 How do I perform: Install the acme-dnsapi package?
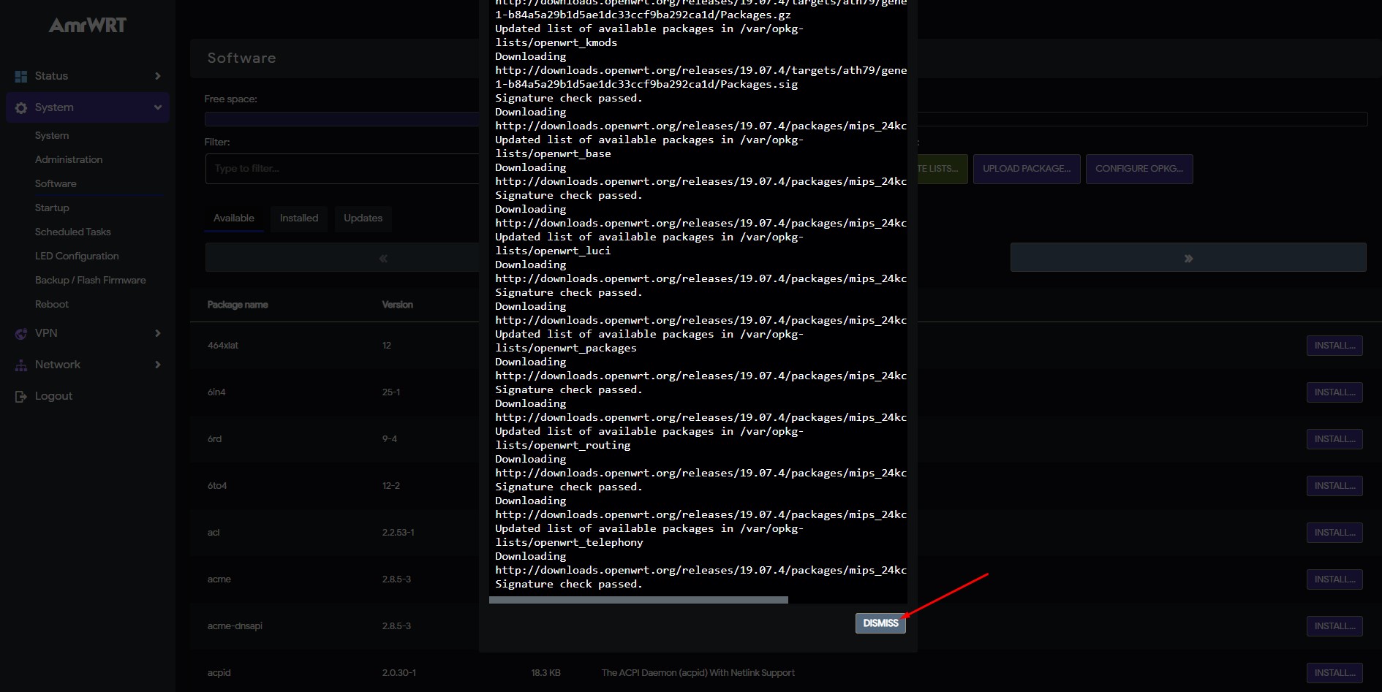1334,626
